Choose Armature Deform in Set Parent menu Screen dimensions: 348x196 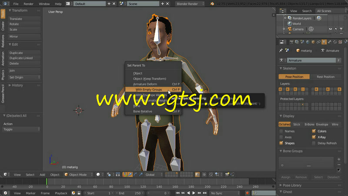(x=154, y=84)
